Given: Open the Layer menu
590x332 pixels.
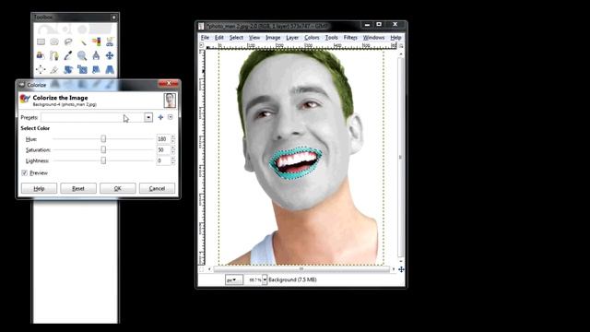Looking at the screenshot, I should (x=292, y=38).
